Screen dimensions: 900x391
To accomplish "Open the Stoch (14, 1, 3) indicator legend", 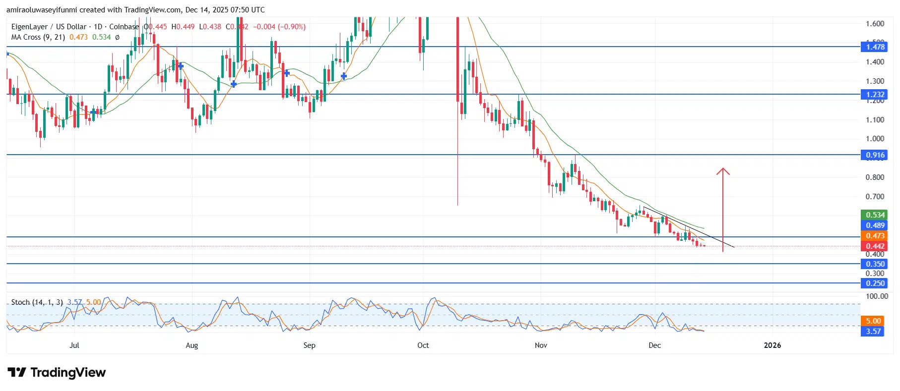I will click(x=37, y=302).
